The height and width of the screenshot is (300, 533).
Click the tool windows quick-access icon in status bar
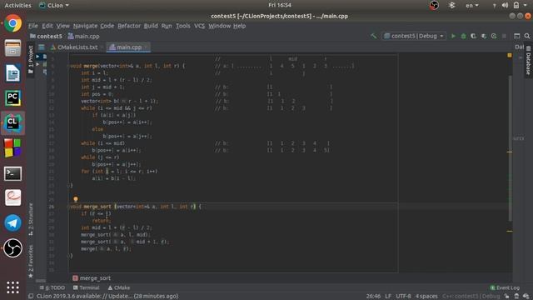pos(31,296)
